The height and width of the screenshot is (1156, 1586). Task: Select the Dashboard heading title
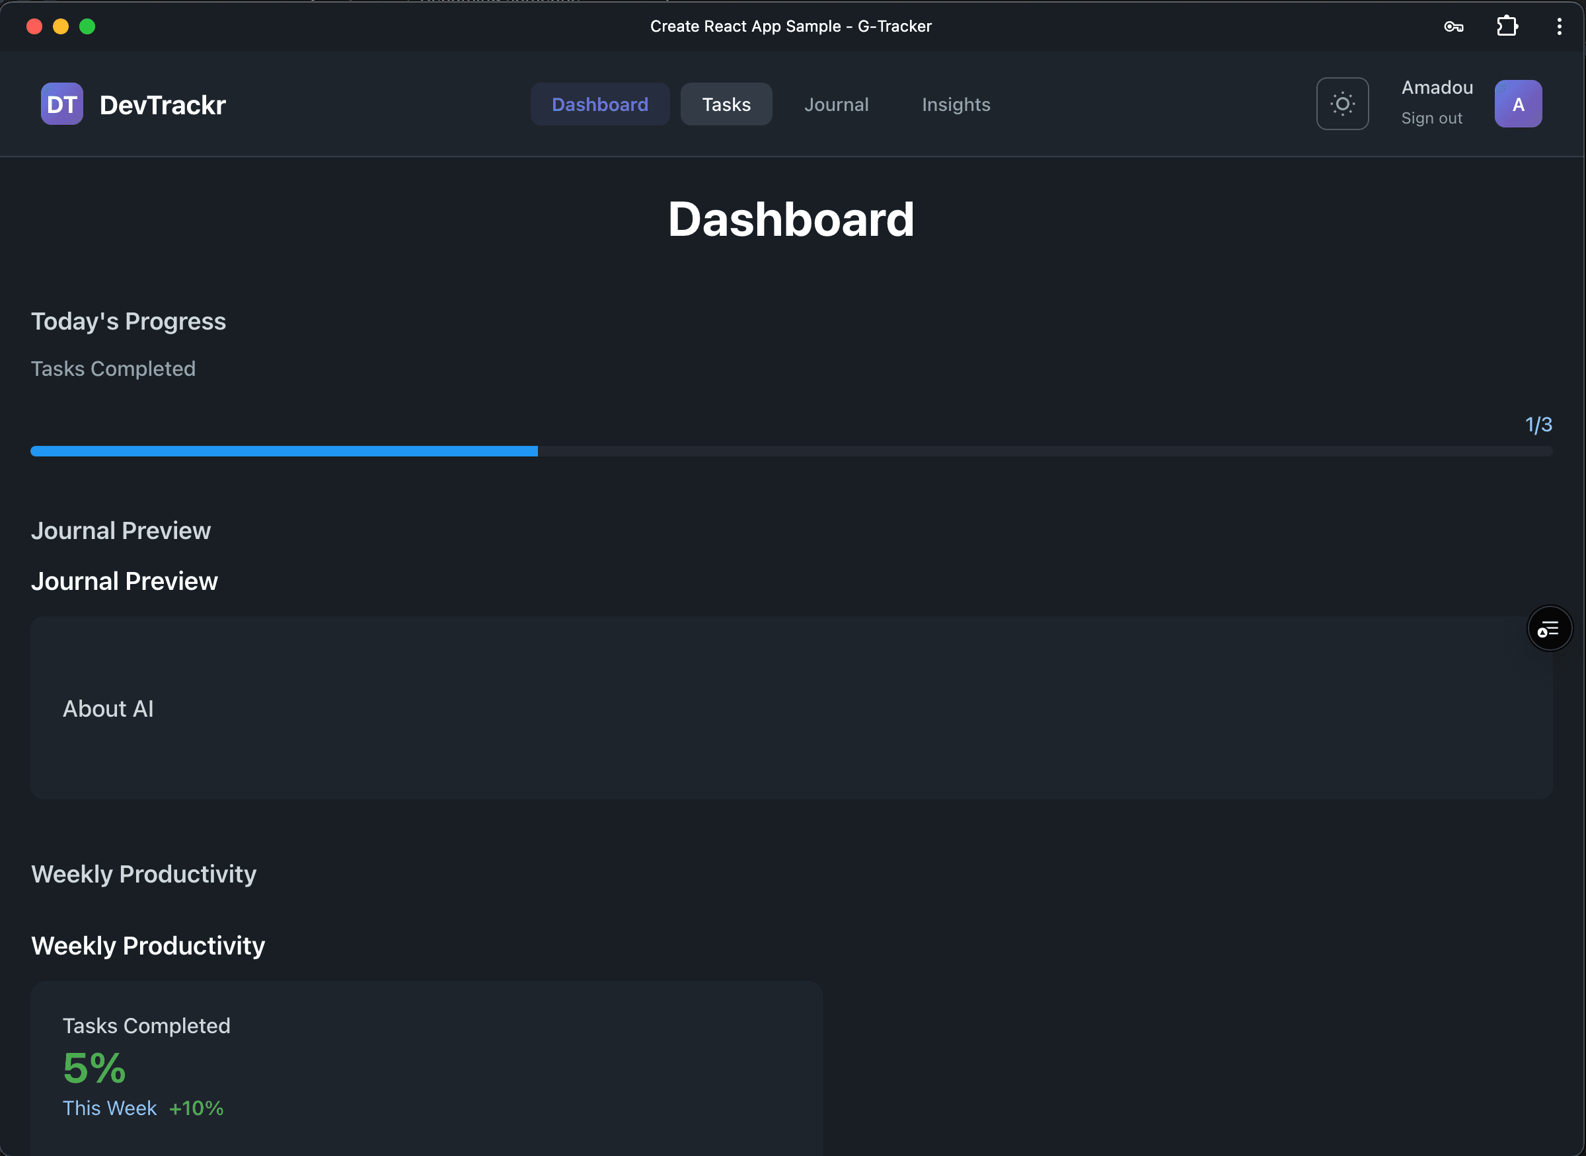pyautogui.click(x=791, y=219)
